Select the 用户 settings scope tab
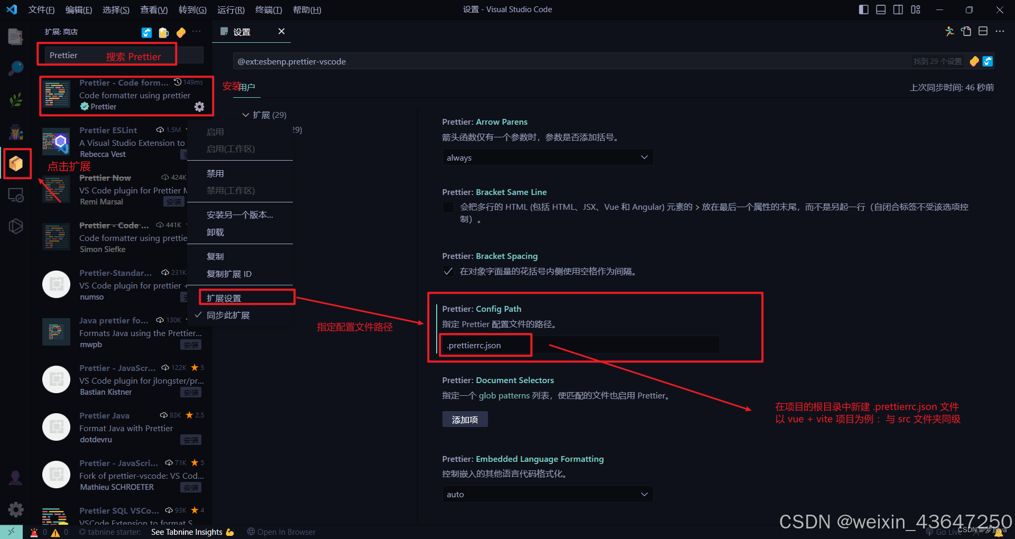 [x=246, y=87]
